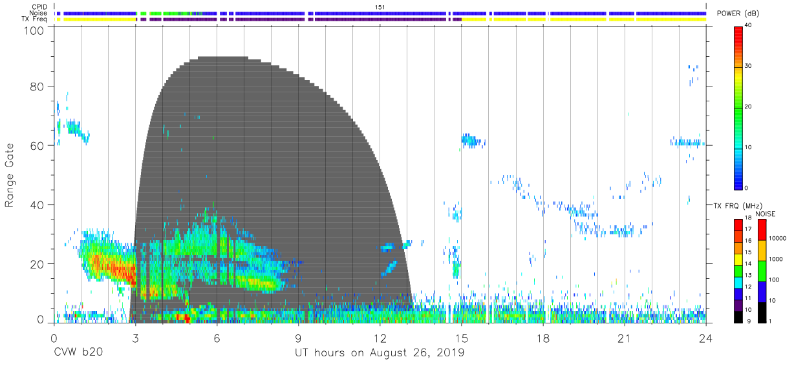Click the x-axis tick label '24'
Screen dimensions: 794x366
(706, 338)
